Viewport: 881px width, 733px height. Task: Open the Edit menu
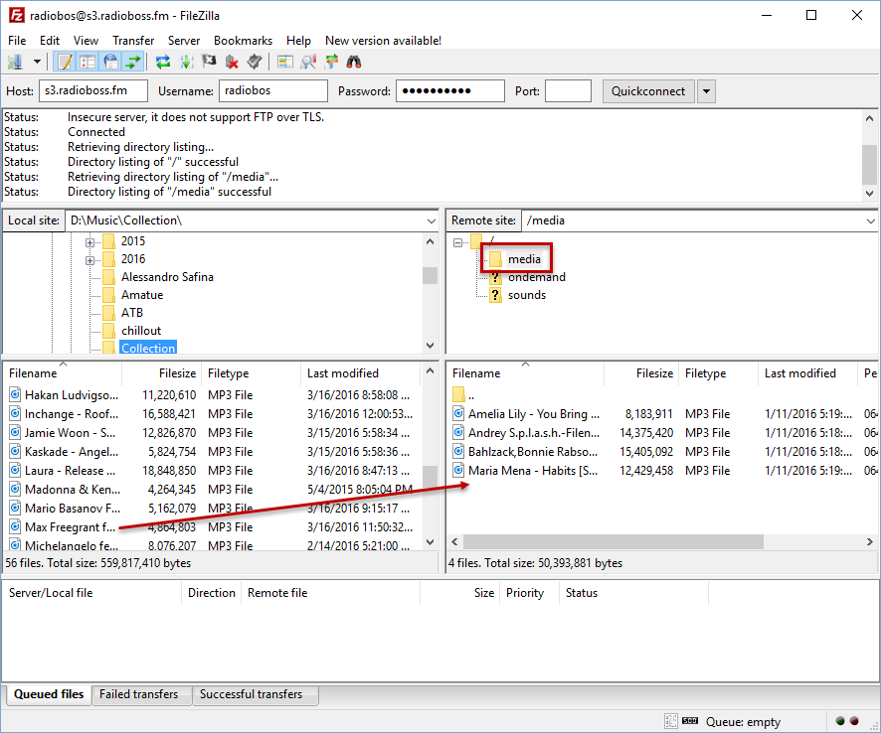click(50, 41)
